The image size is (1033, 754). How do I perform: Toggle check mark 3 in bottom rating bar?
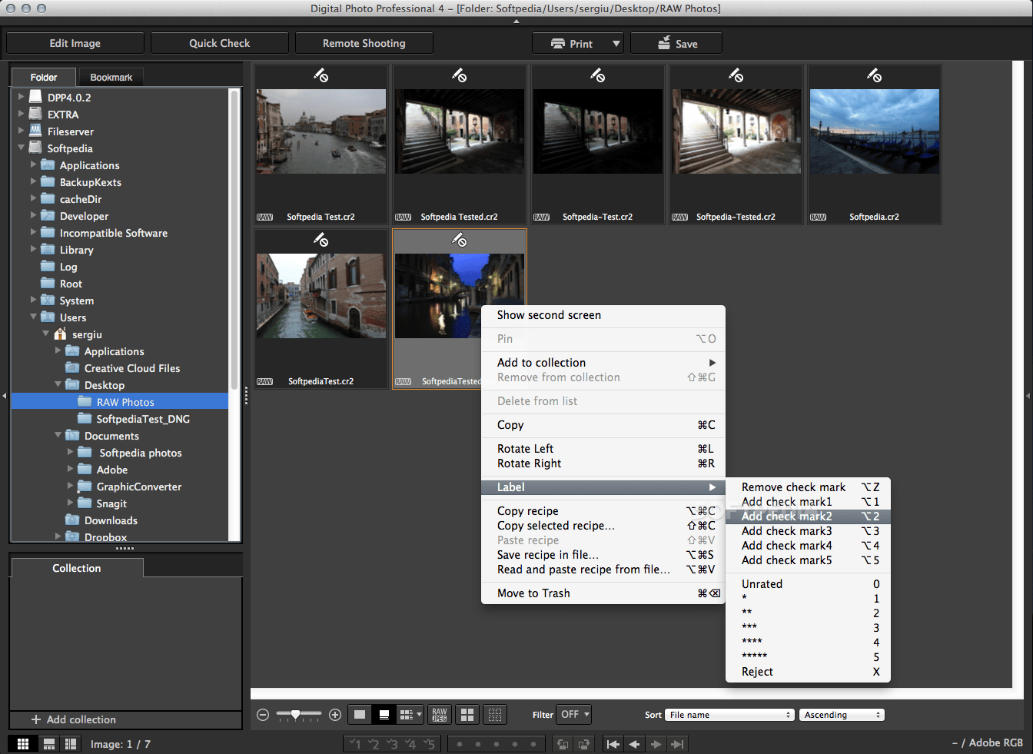(392, 743)
